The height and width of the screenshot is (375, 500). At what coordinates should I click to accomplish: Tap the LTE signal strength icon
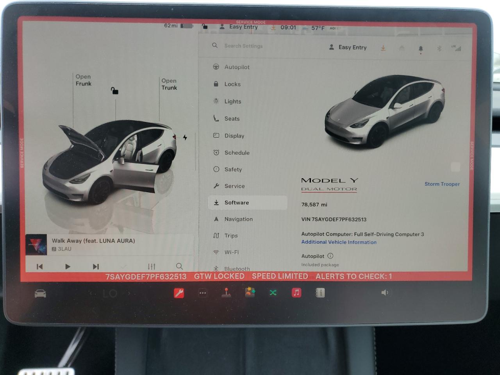(x=456, y=48)
